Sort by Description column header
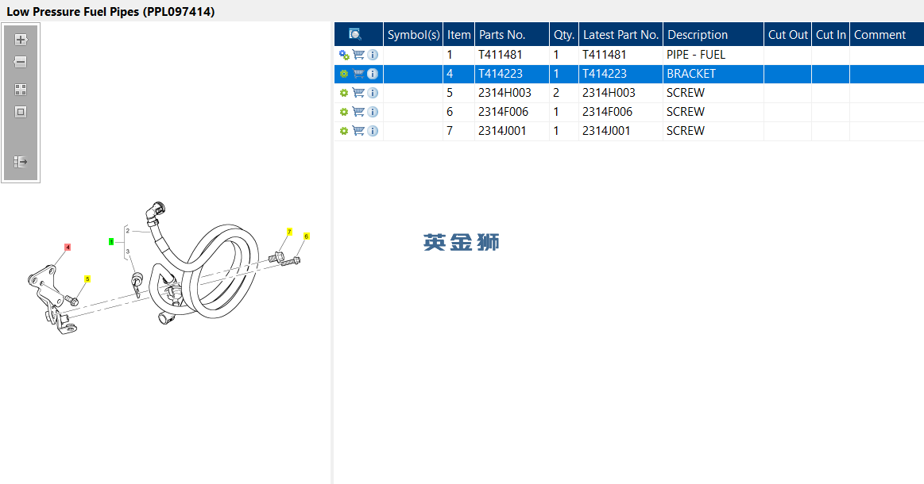924x484 pixels. point(713,35)
